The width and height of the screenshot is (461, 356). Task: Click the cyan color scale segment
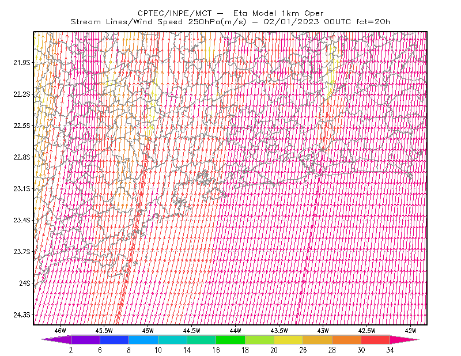tap(172, 339)
